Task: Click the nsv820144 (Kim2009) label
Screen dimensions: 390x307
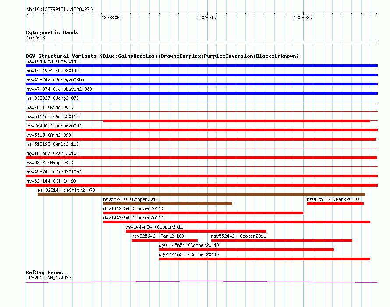Action: (51, 181)
